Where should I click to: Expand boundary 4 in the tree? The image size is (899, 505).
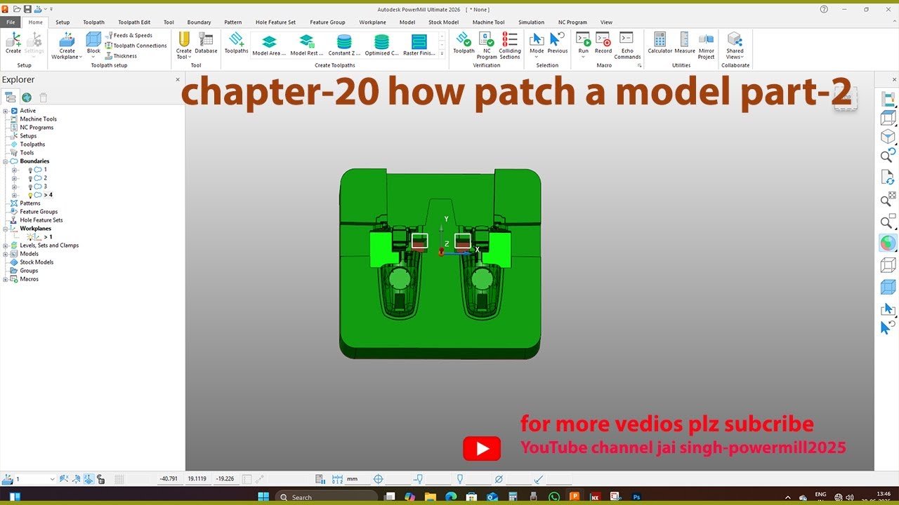tap(15, 195)
